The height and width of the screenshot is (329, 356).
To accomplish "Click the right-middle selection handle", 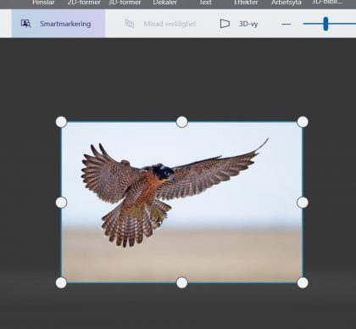I will click(x=303, y=203).
